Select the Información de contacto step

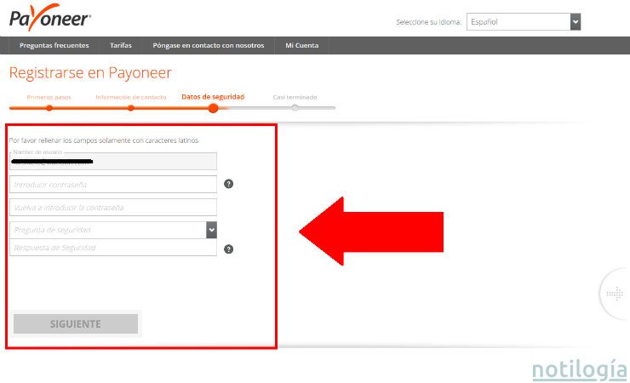130,97
